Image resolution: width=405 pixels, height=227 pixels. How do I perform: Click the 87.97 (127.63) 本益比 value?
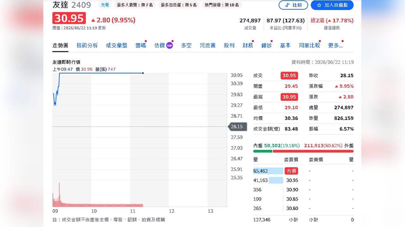coord(286,20)
